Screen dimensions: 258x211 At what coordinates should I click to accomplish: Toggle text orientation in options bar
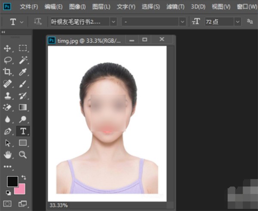[37, 21]
